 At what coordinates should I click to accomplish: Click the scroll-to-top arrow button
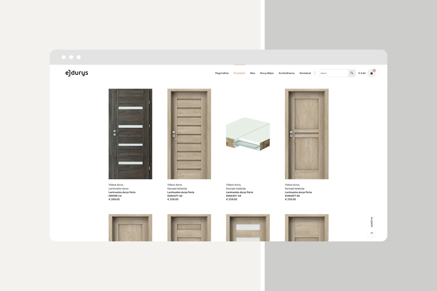pos(372,233)
